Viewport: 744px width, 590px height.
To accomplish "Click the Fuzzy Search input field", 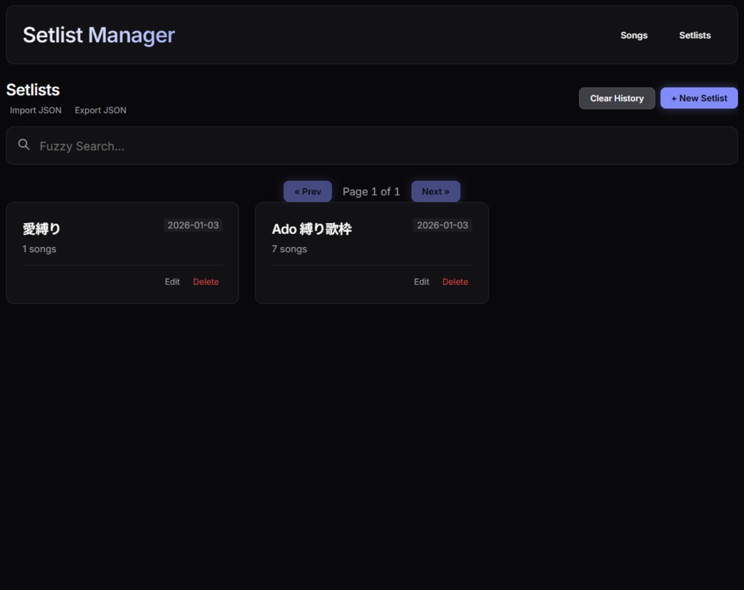I will (218, 145).
